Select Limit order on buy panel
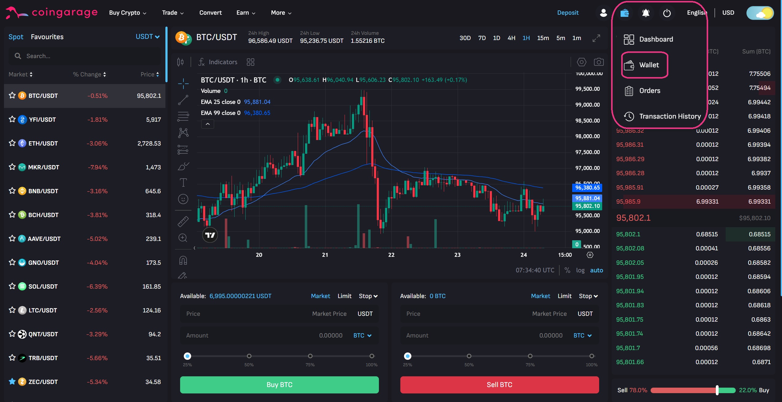The height and width of the screenshot is (402, 782). [345, 296]
